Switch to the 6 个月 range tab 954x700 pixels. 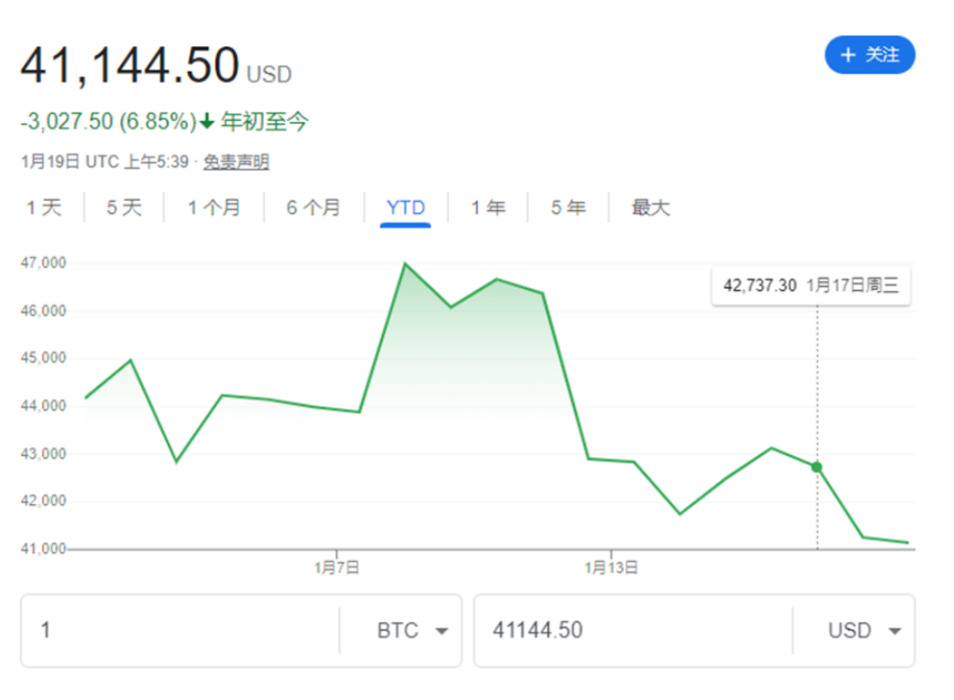(313, 207)
